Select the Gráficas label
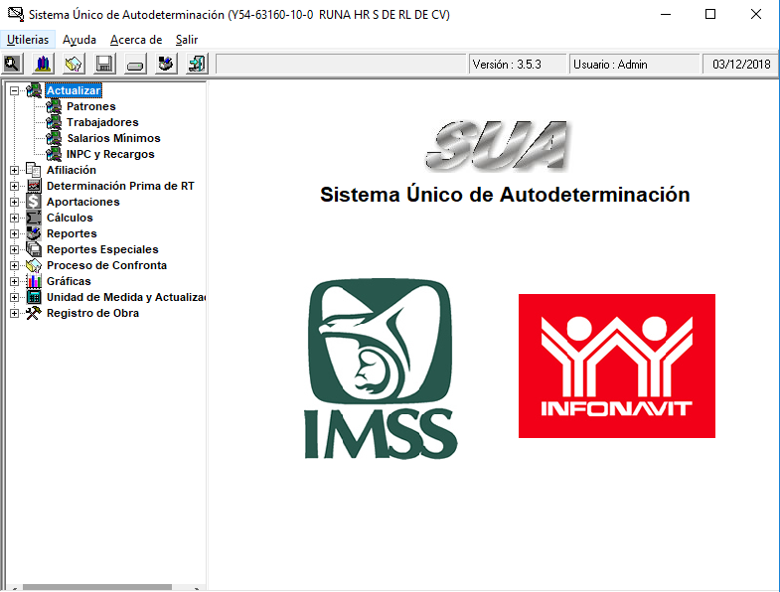Screen dimensions: 780x592 69,281
